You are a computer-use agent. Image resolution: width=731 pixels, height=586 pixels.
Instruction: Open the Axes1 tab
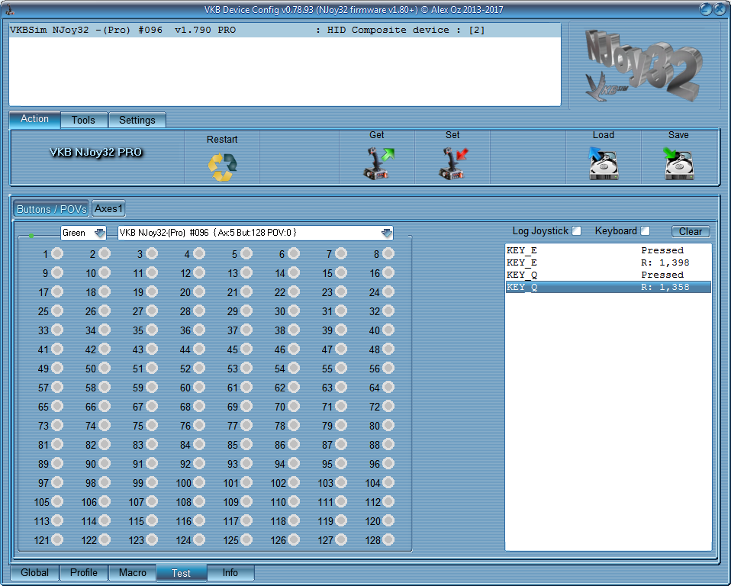(x=109, y=208)
